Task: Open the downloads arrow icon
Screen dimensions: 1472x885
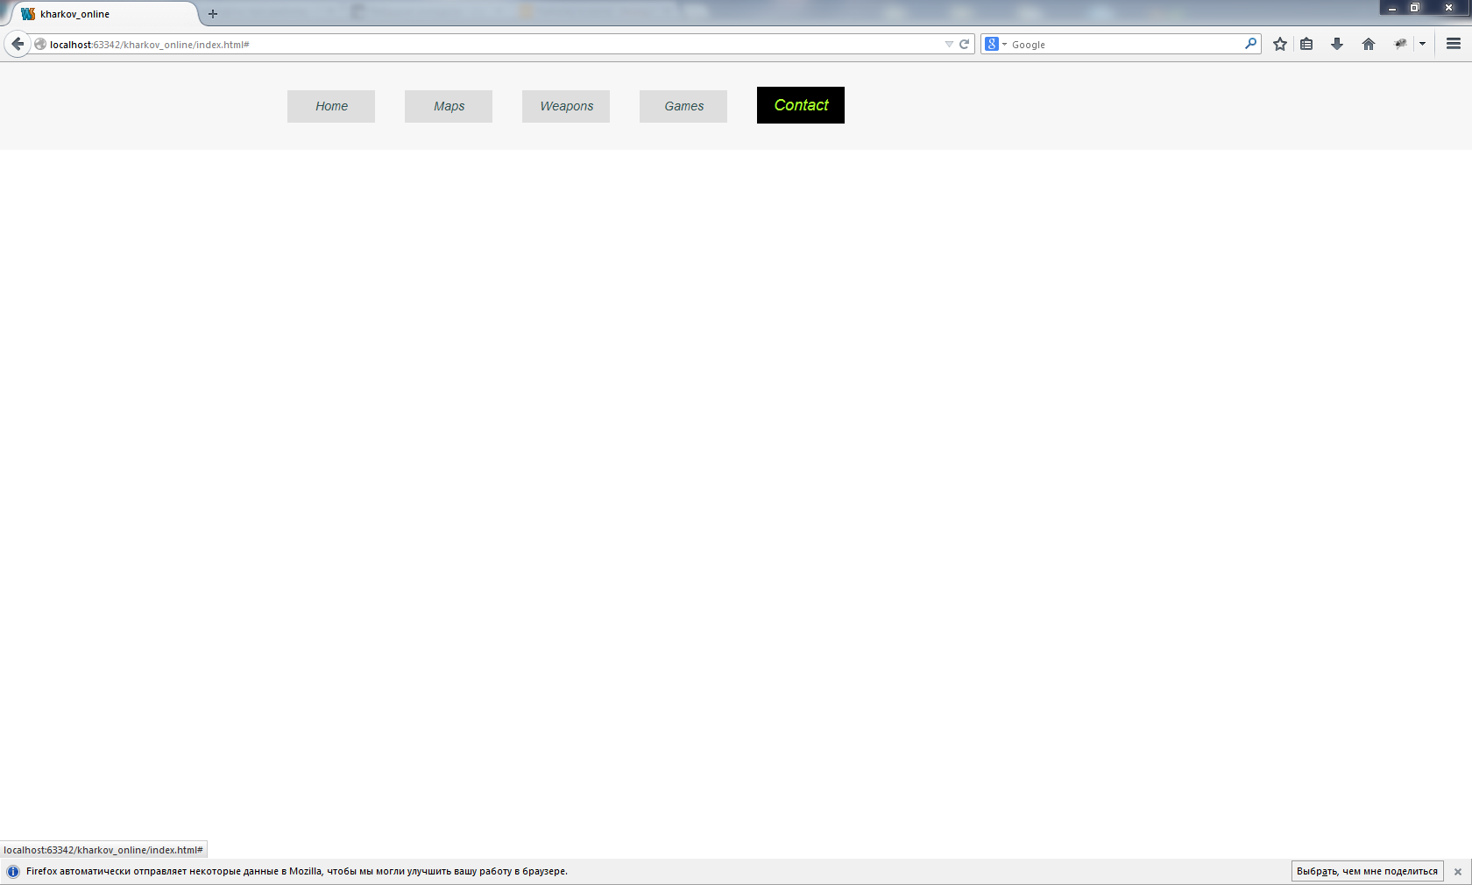Action: (1337, 44)
